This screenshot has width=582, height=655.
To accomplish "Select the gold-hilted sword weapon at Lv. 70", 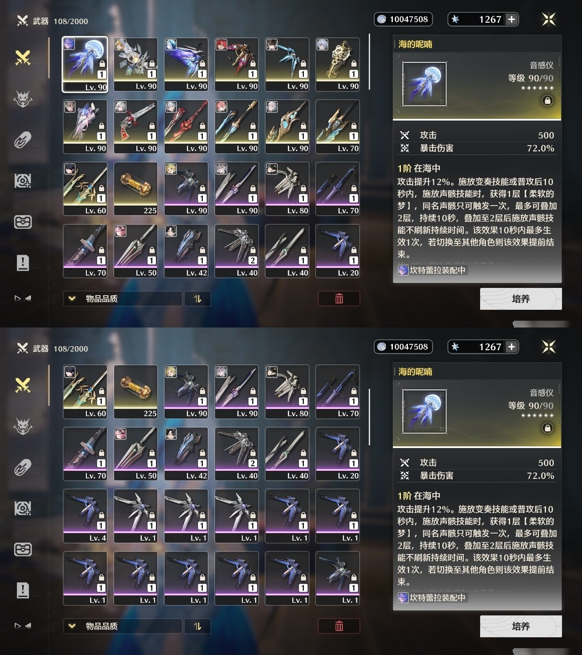I will [337, 126].
